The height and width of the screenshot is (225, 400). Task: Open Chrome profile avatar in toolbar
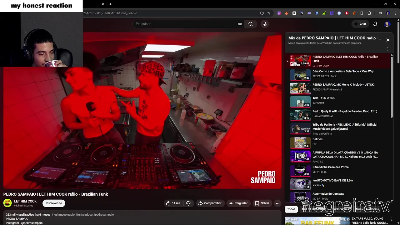pos(388,13)
